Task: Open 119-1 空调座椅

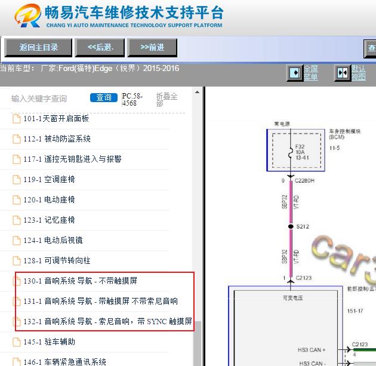Action: pyautogui.click(x=49, y=179)
